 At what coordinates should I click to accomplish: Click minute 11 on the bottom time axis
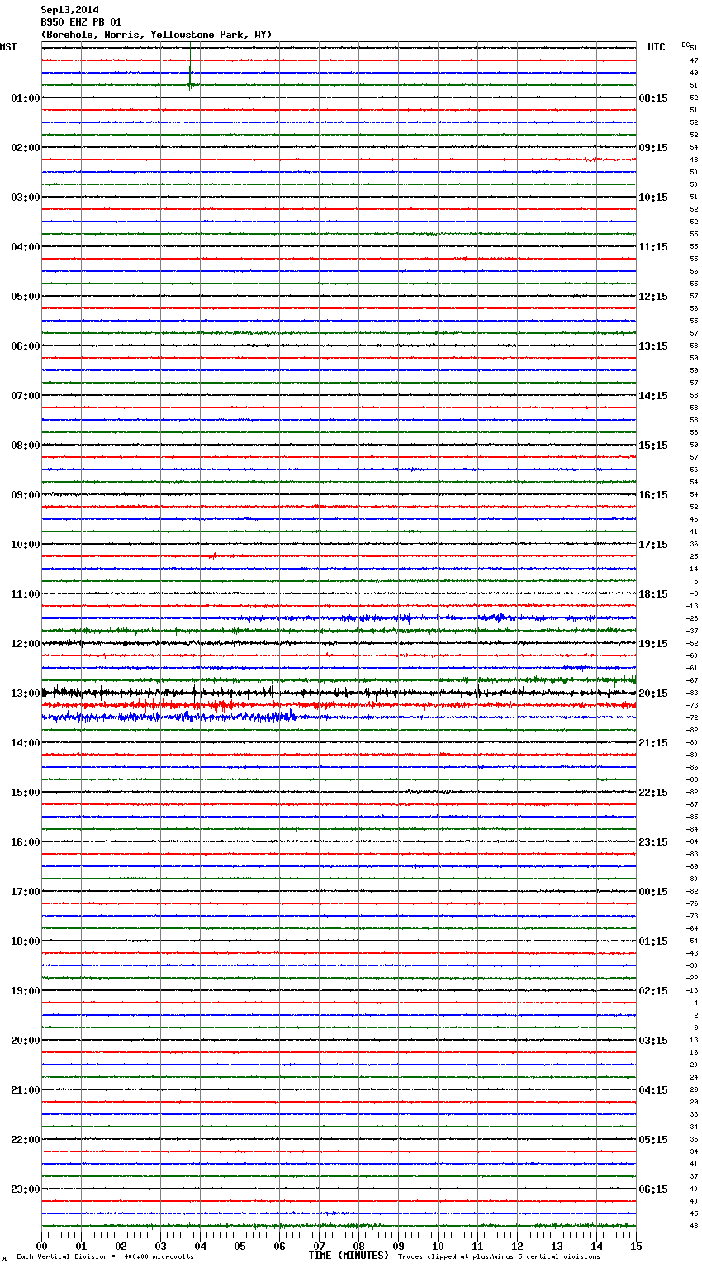tap(477, 1246)
